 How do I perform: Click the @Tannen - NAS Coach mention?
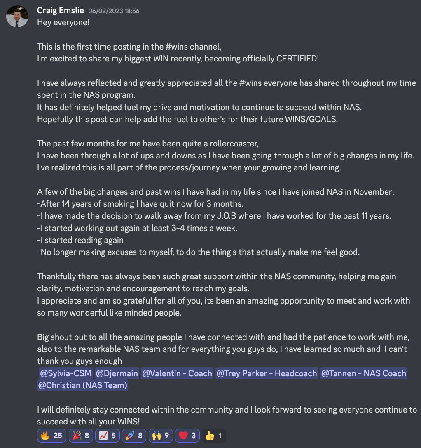click(x=363, y=373)
